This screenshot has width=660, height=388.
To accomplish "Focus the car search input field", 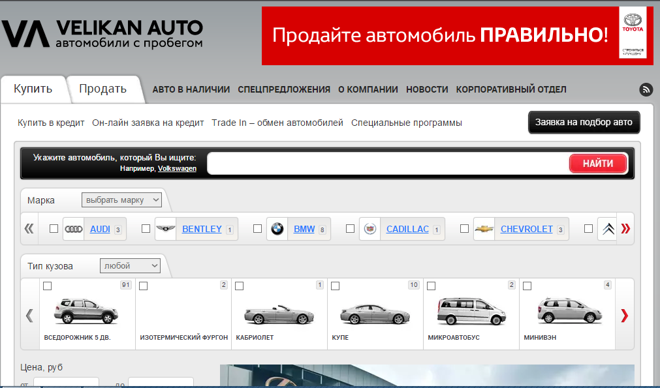I will coord(387,164).
